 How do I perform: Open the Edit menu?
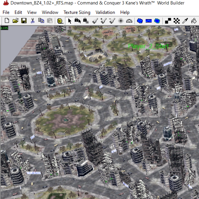pos(18,12)
